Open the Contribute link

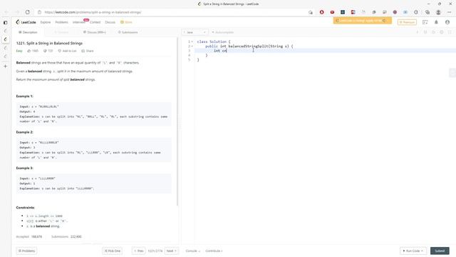pos(214,251)
